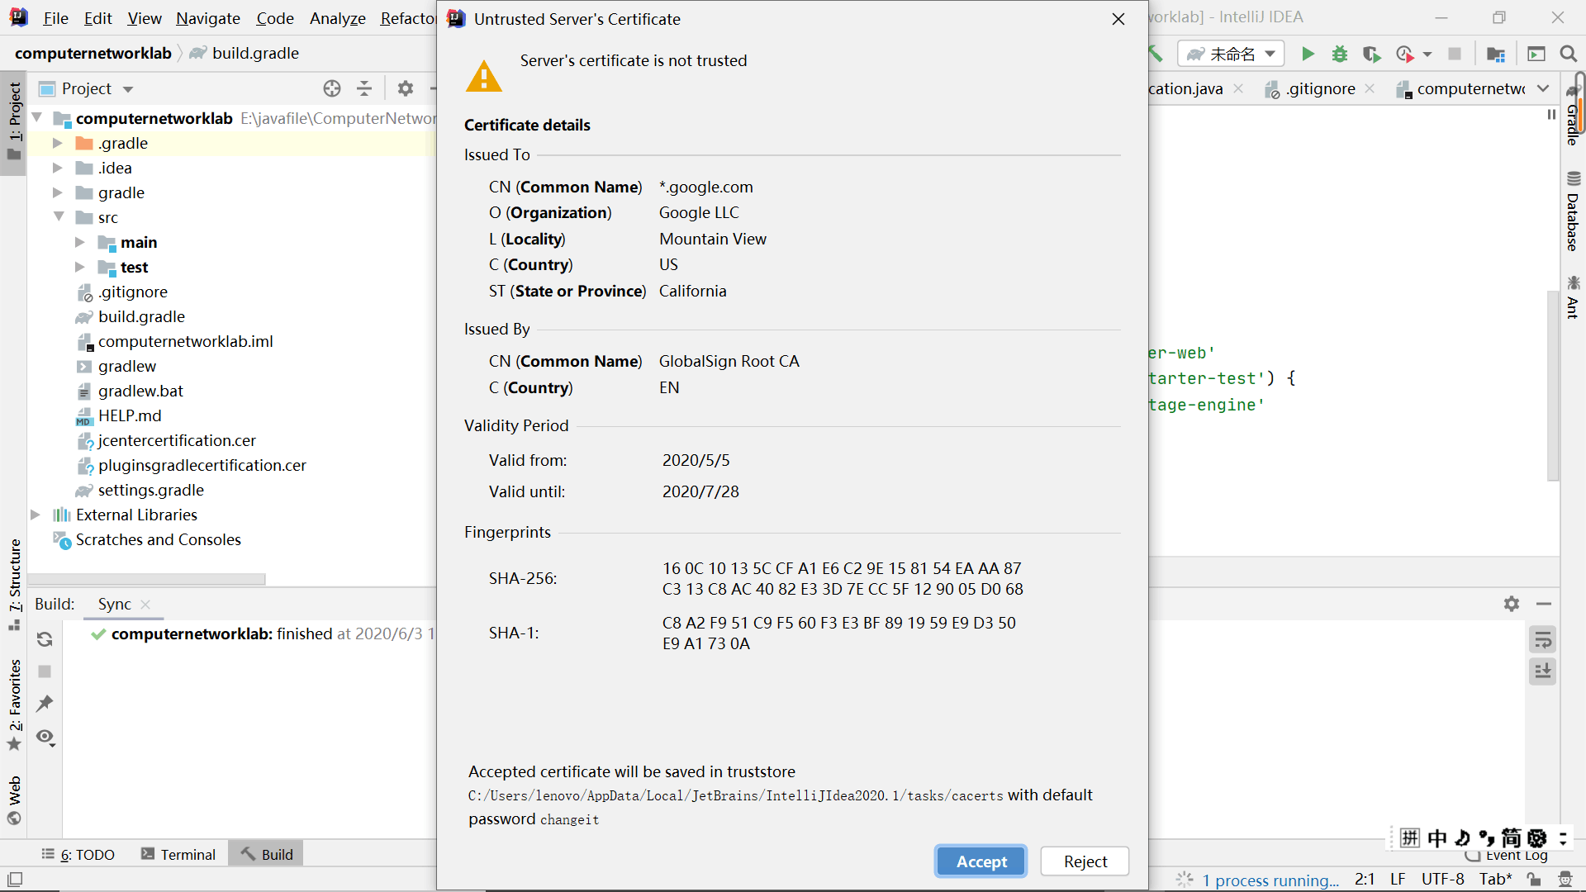This screenshot has width=1586, height=892.
Task: Accept the untrusted certificate
Action: [x=981, y=861]
